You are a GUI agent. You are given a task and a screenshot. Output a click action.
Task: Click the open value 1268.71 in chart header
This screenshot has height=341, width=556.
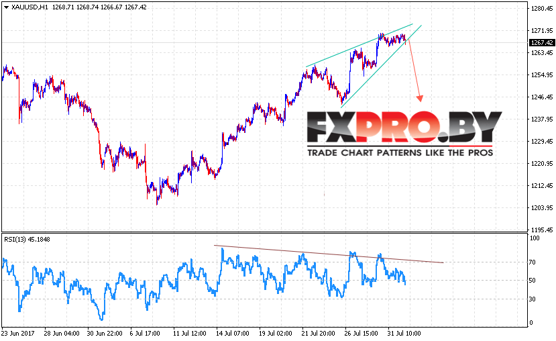63,7
